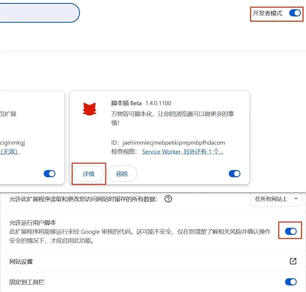The image size is (306, 292).
Task: Toggle the 固定到工具栏 pin switch
Action: (291, 282)
